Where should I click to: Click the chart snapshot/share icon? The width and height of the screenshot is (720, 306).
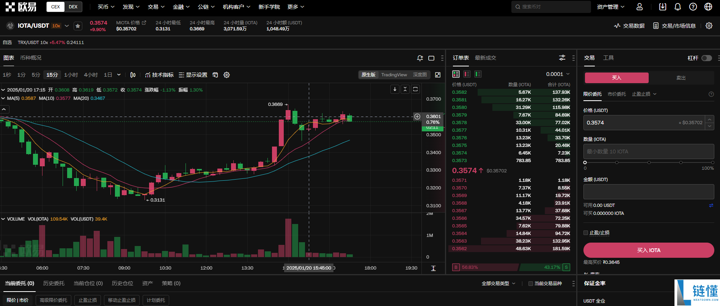point(215,75)
